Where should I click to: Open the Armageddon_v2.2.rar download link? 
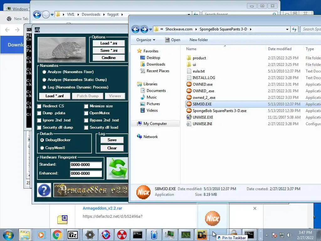pos(103,208)
